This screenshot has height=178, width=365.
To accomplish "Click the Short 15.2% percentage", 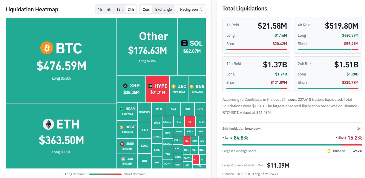I will [x=355, y=137].
